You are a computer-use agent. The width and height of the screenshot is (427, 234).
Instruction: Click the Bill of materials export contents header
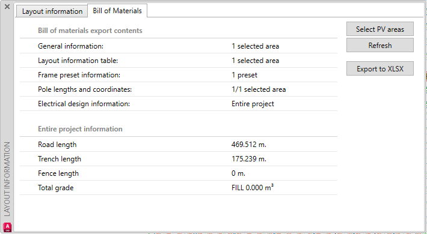coord(90,31)
